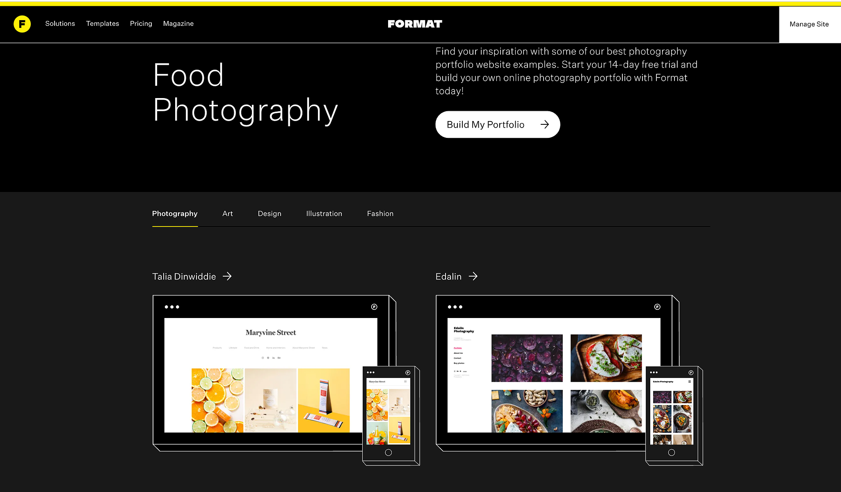The image size is (841, 492).
Task: Click the F badge on the Edalin mobile mockup
Action: [x=691, y=373]
